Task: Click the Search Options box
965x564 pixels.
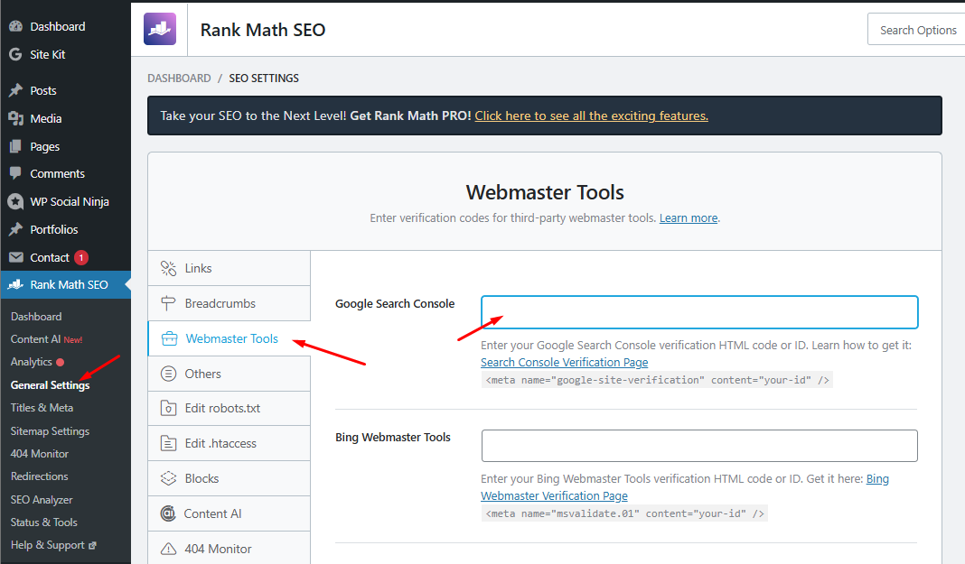Action: tap(917, 30)
